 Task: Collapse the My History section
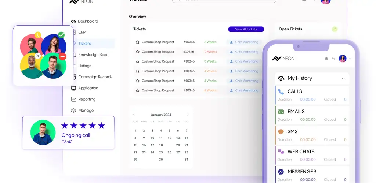pyautogui.click(x=343, y=78)
